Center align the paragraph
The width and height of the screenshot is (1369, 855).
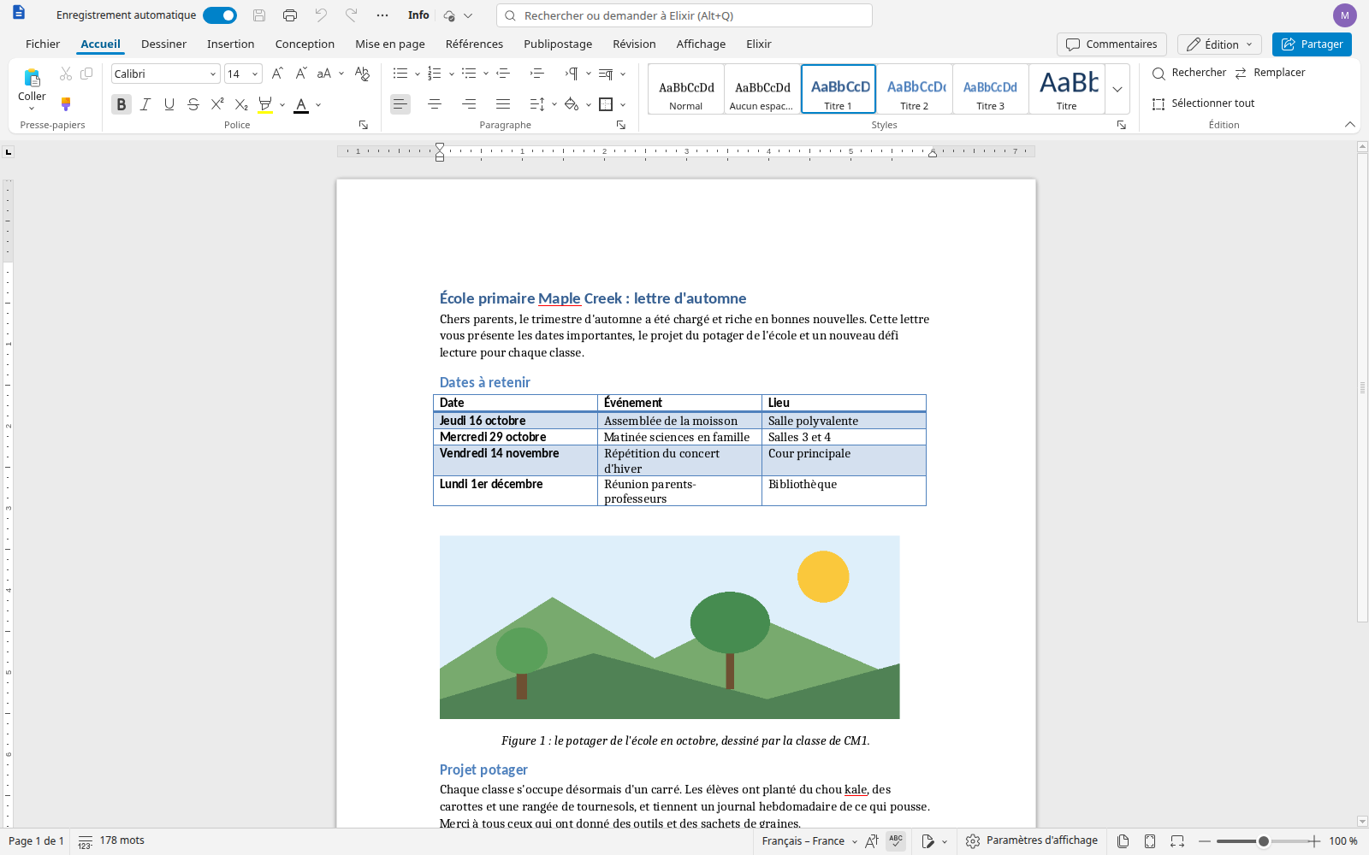click(435, 104)
